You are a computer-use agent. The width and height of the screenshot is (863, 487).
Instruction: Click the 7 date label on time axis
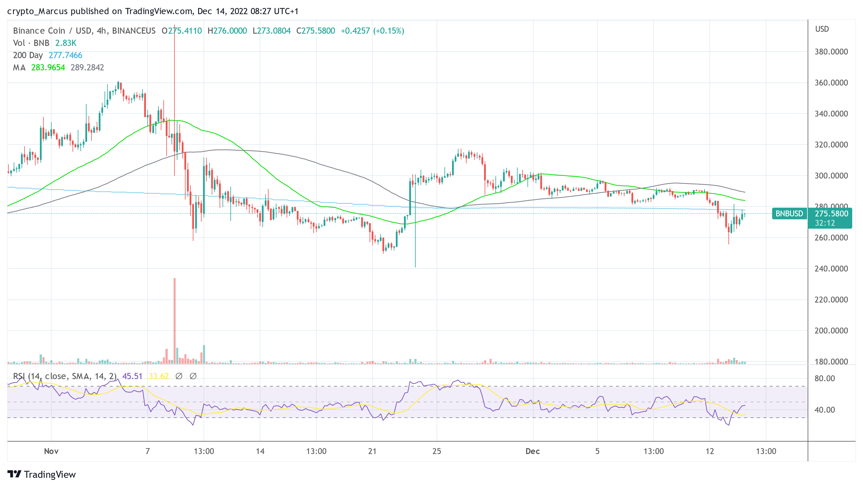[x=147, y=451]
